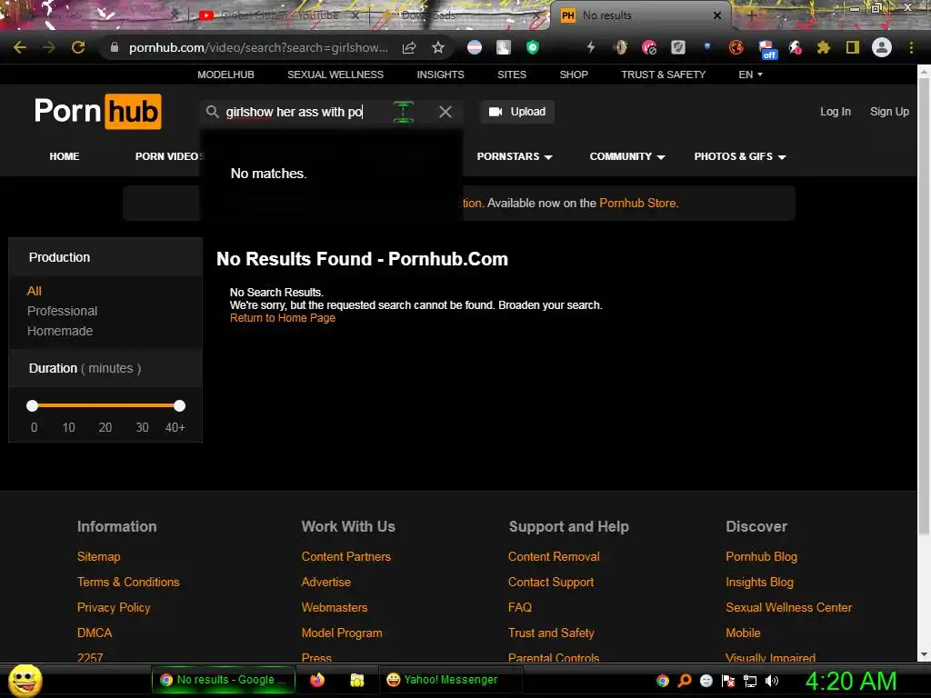Click the magnifier icon in site search
This screenshot has width=931, height=698.
(x=212, y=112)
